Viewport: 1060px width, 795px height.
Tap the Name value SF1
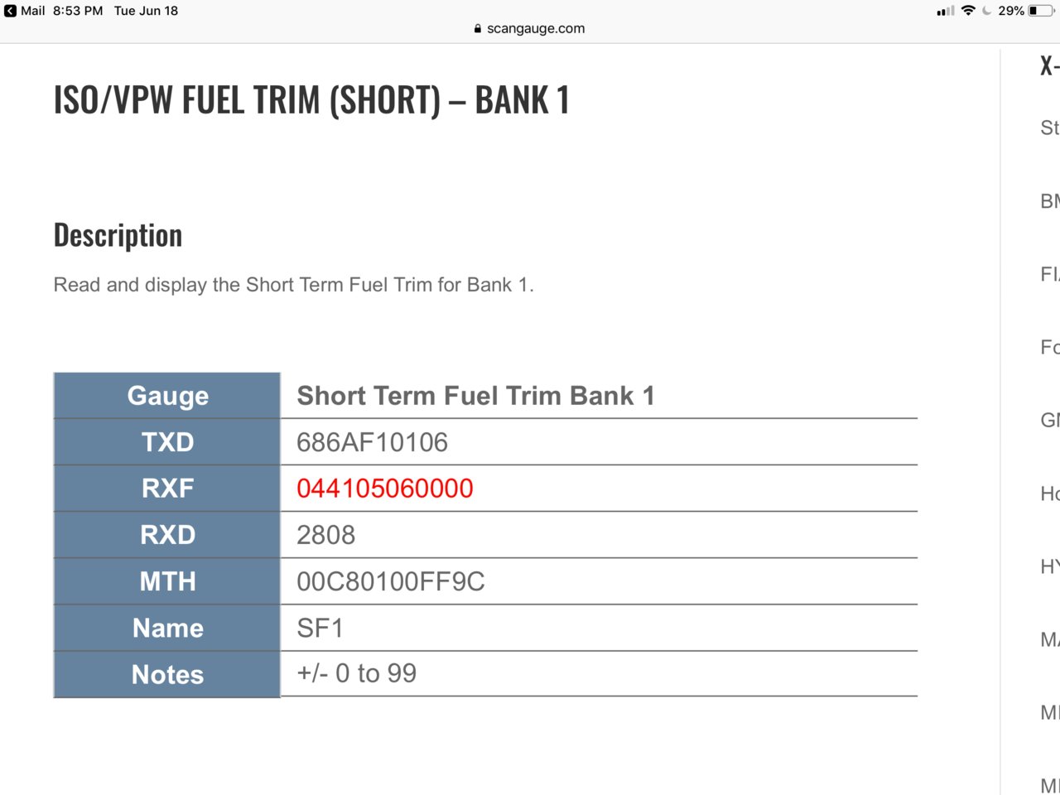pyautogui.click(x=320, y=628)
